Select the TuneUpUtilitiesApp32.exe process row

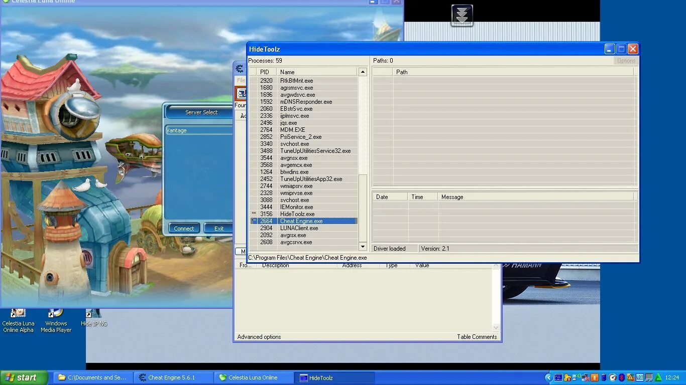(303, 179)
